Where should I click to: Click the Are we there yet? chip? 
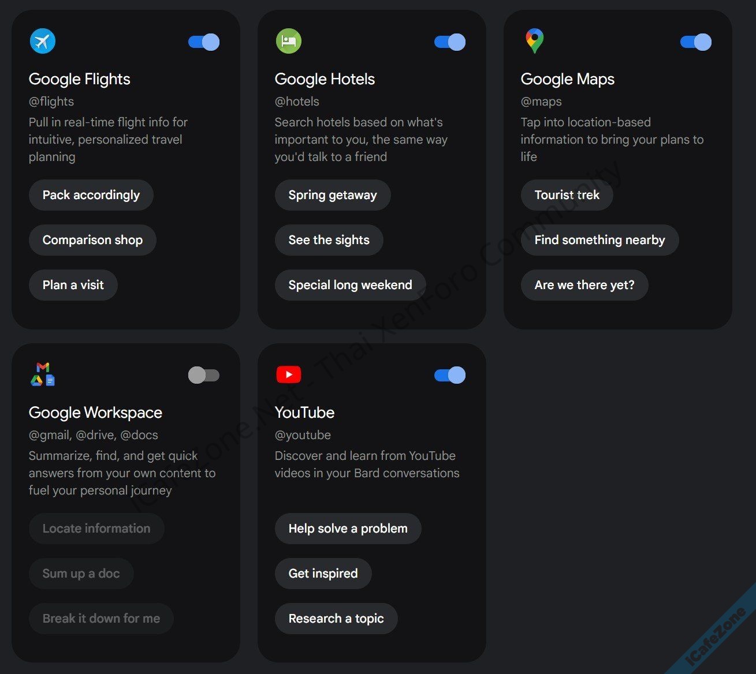584,285
